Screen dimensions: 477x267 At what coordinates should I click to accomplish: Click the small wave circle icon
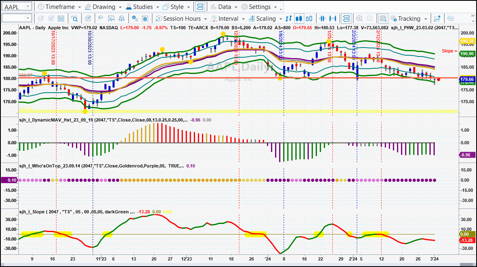[101, 19]
